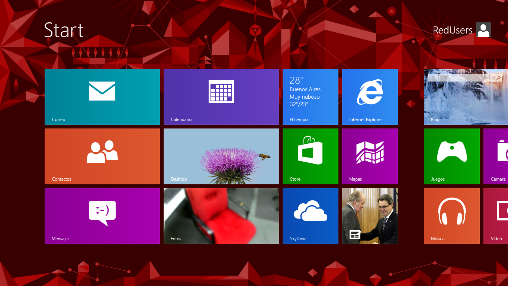Image resolution: width=508 pixels, height=286 pixels.
Task: Open El tiempo weather tile for Buenos Aires
Action: [311, 97]
